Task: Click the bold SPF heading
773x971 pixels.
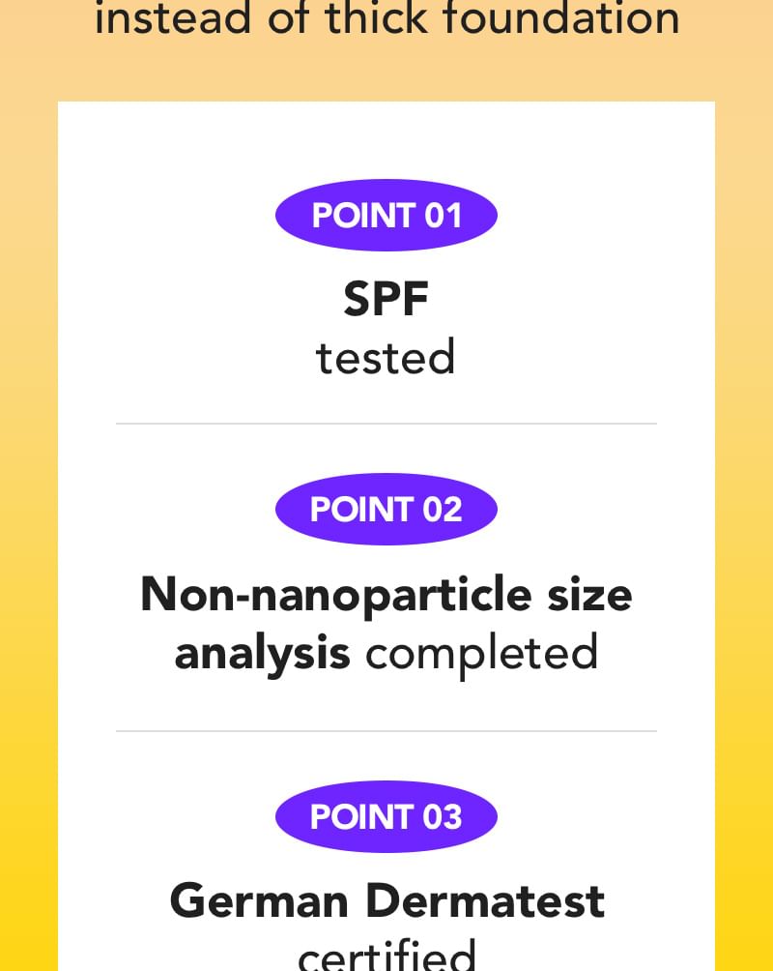Action: (386, 300)
